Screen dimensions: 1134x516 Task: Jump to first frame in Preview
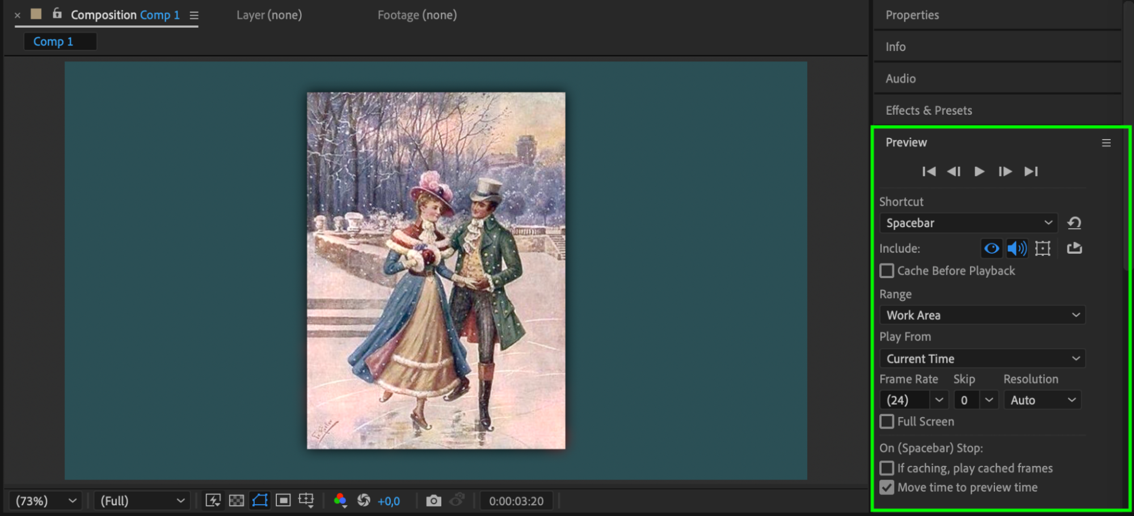coord(929,171)
